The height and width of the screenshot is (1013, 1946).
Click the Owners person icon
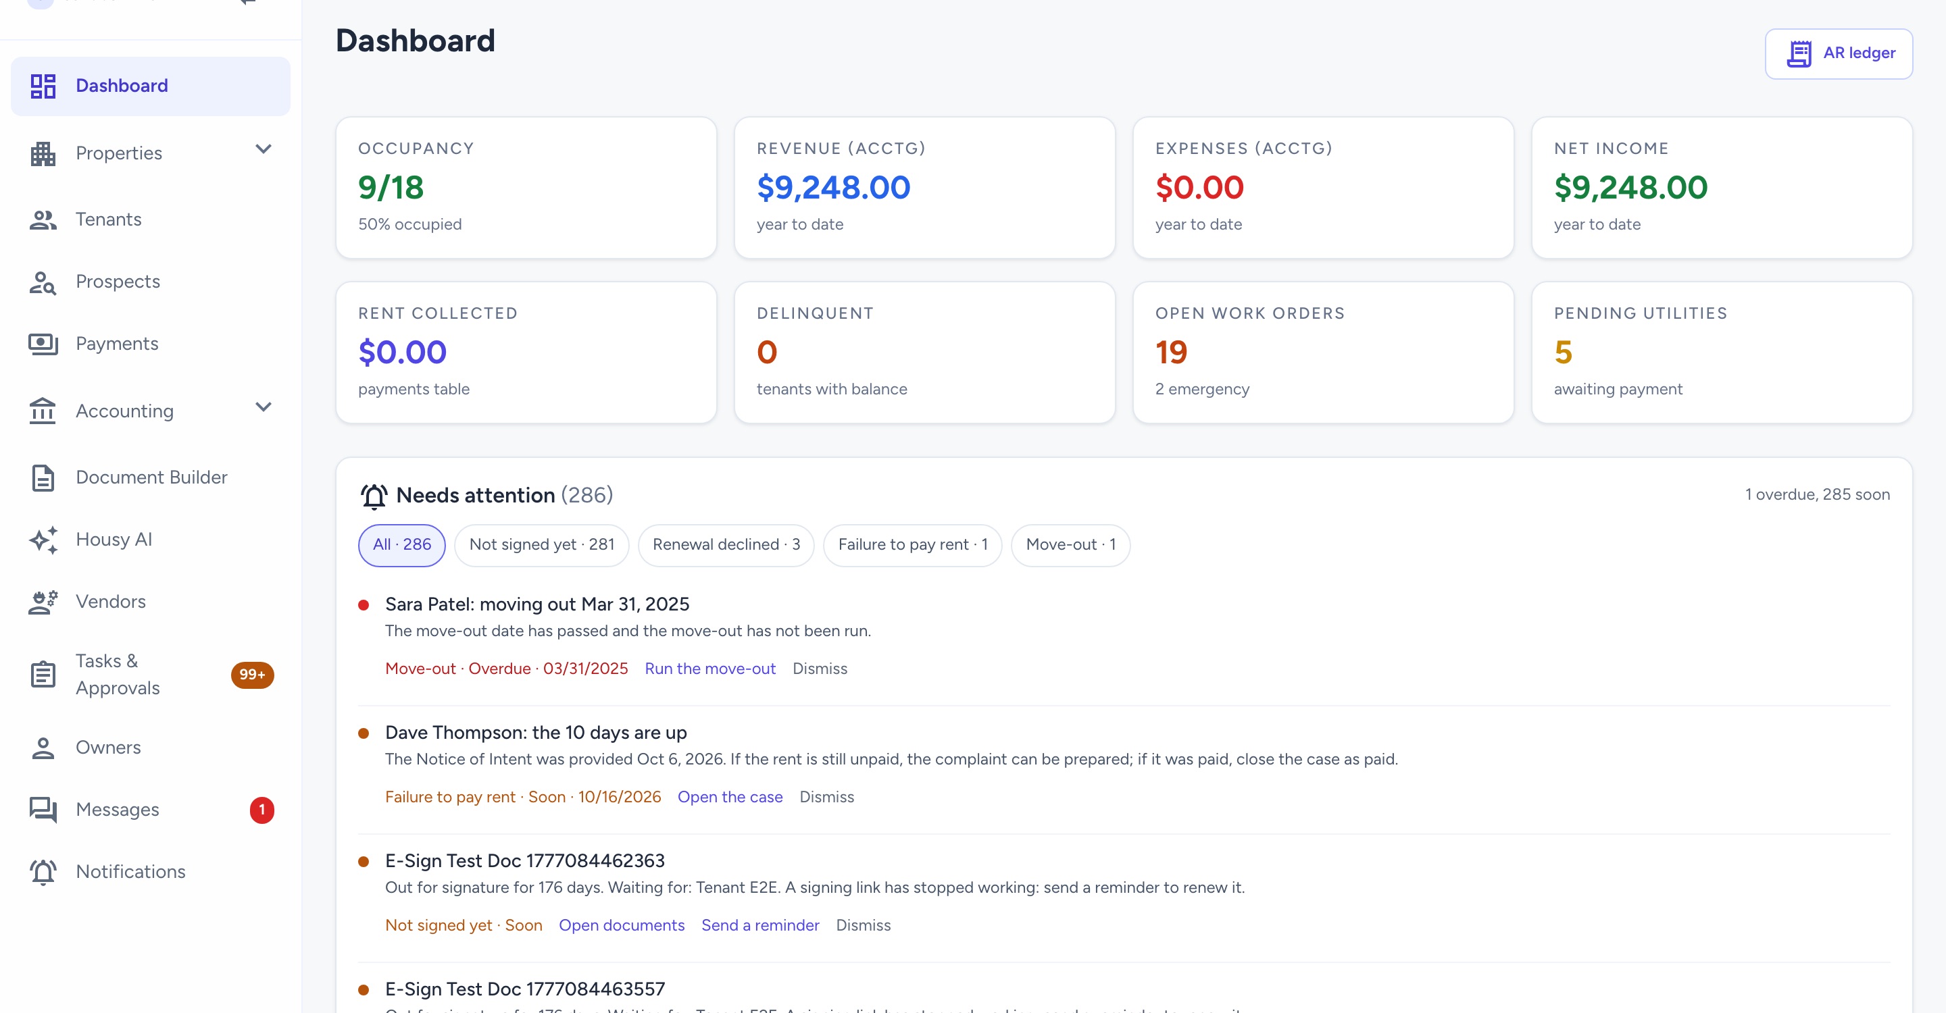pos(43,748)
